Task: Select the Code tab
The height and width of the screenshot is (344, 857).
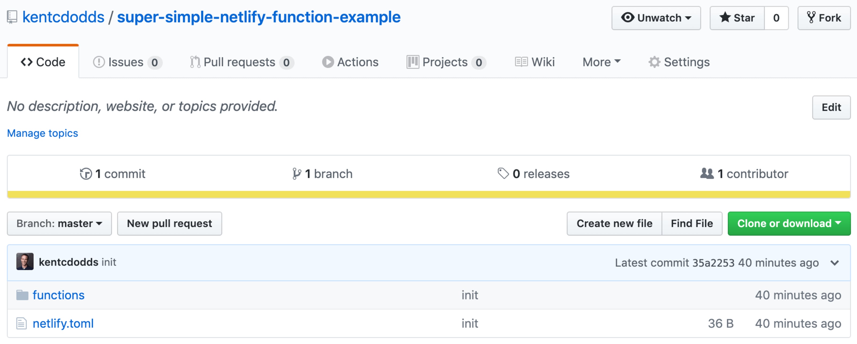Action: tap(43, 62)
